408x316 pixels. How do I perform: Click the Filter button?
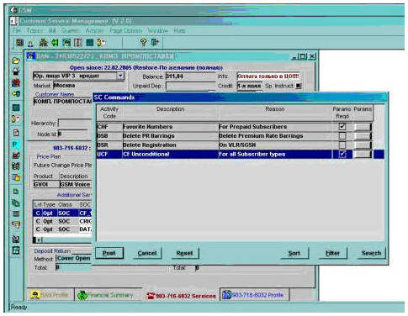click(x=332, y=253)
